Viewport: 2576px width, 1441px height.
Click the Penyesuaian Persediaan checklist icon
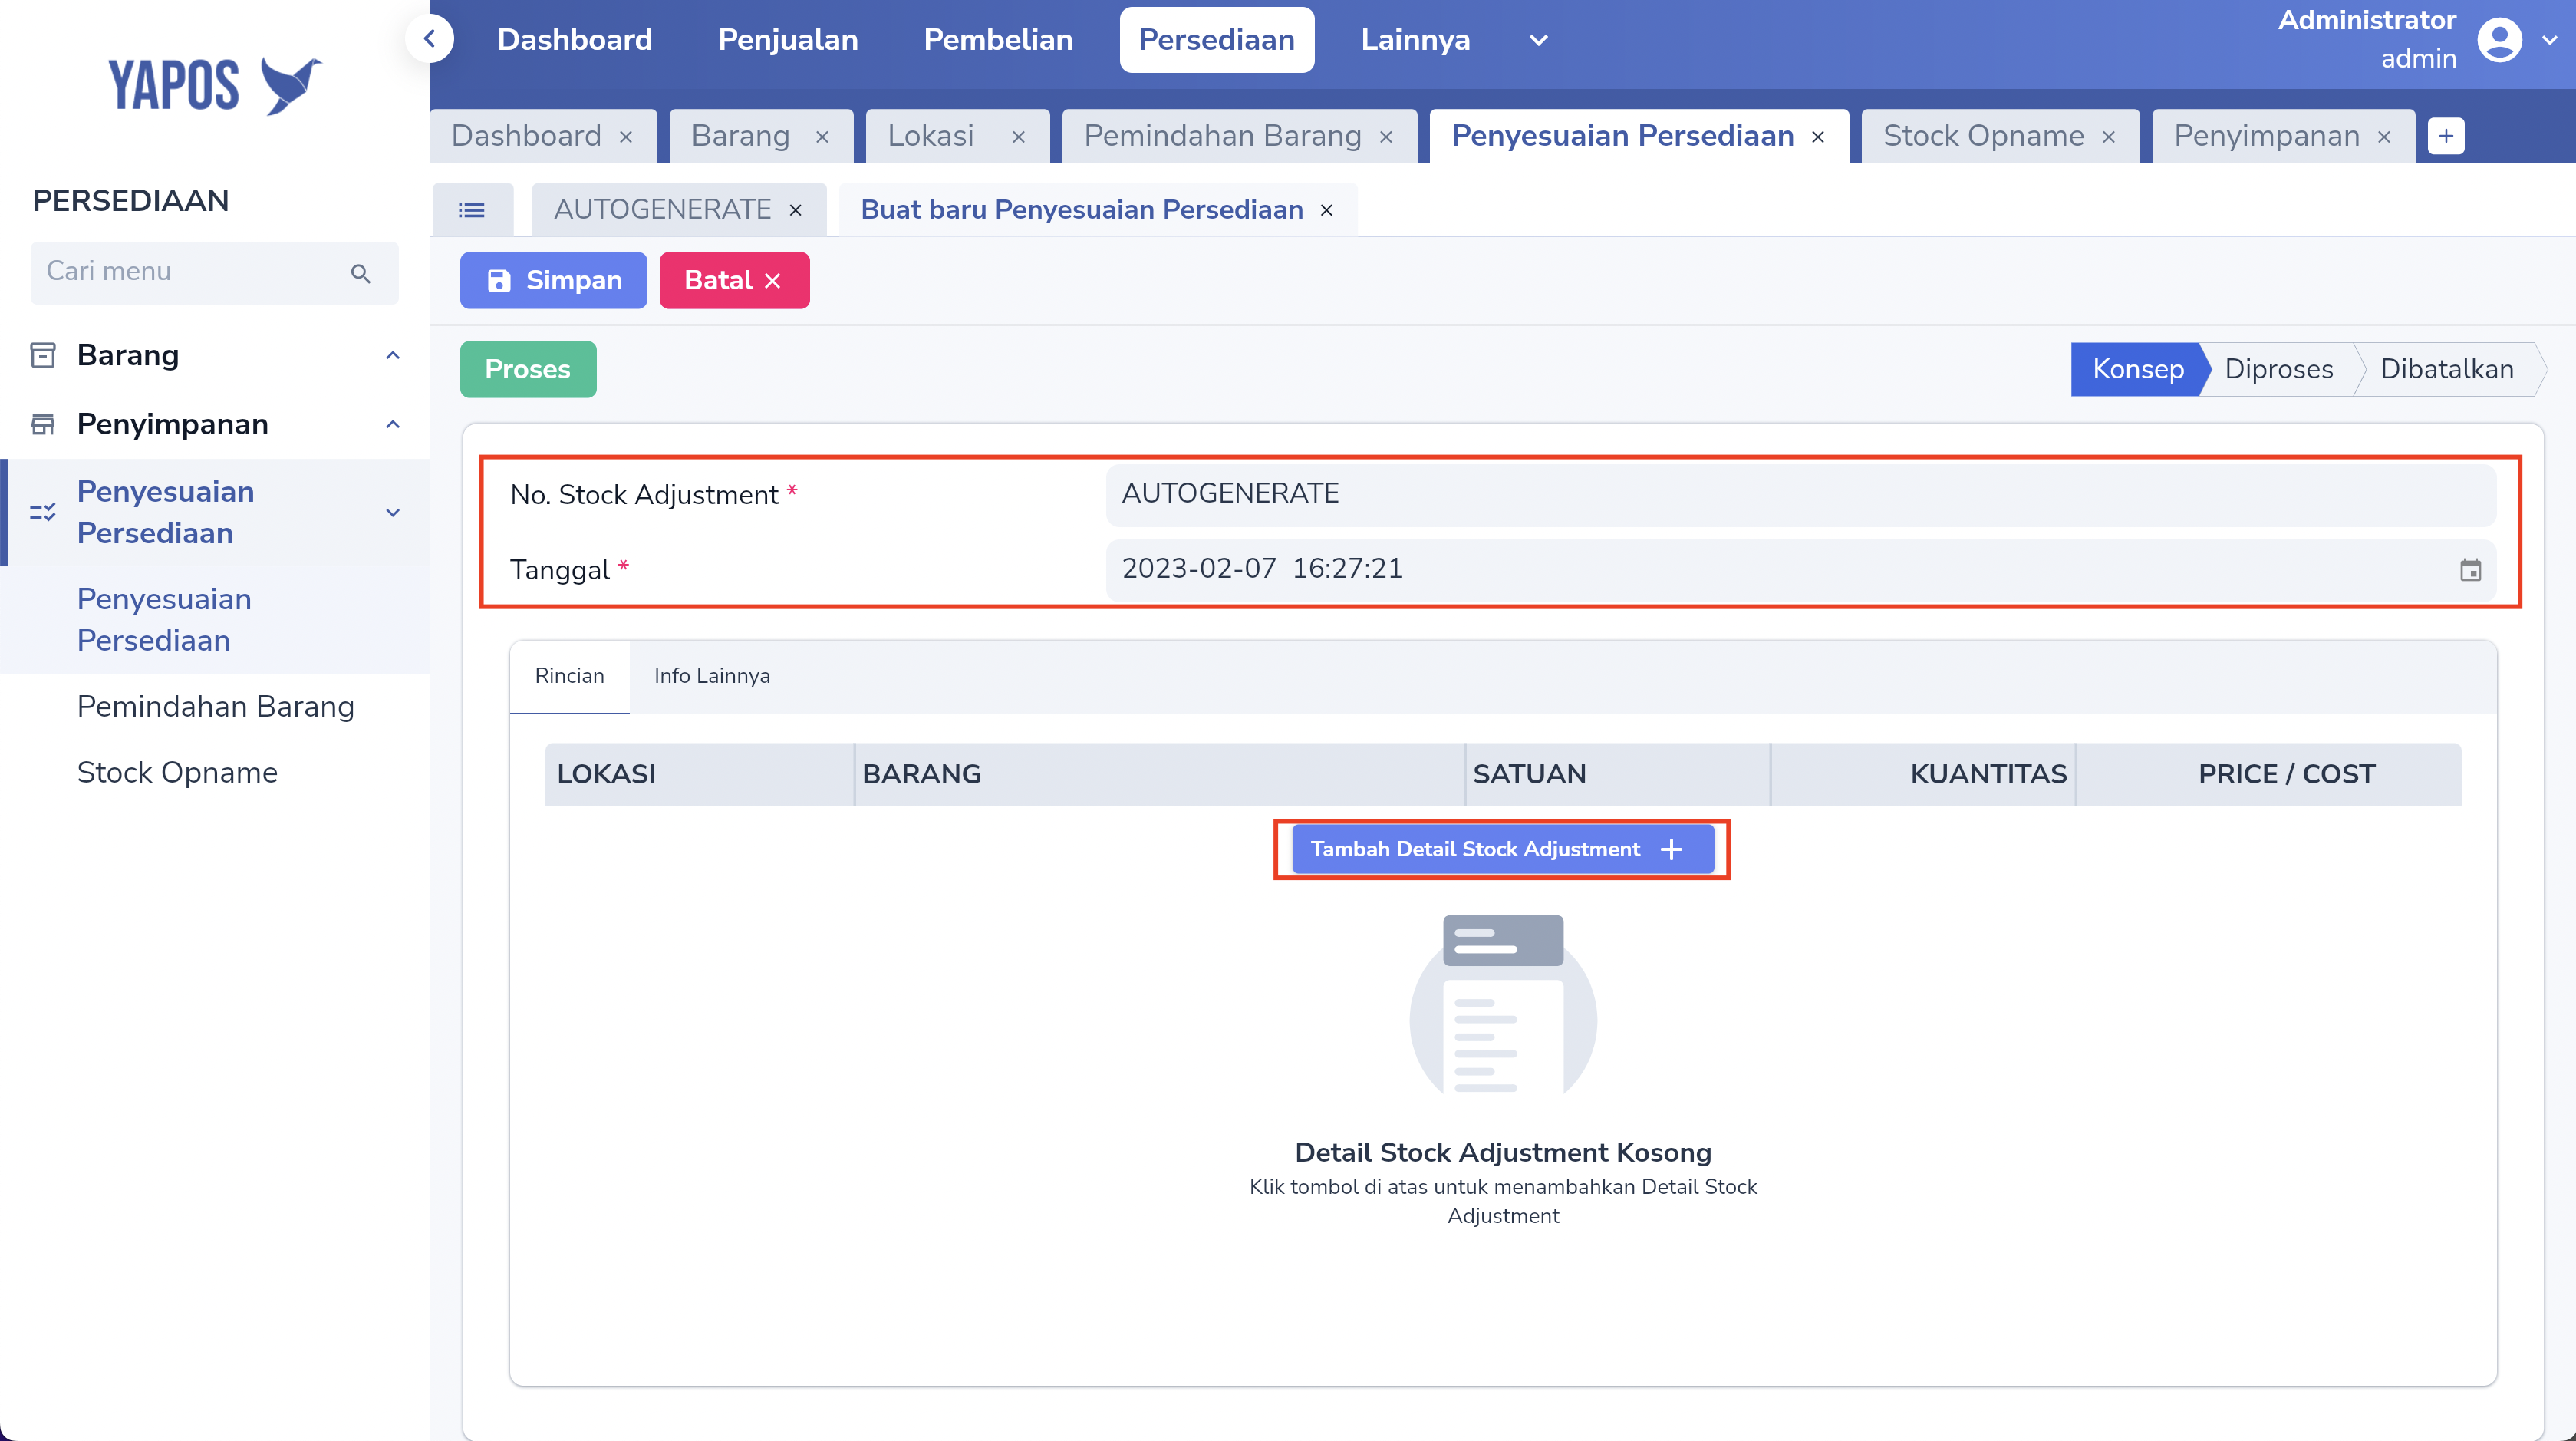coord(43,512)
